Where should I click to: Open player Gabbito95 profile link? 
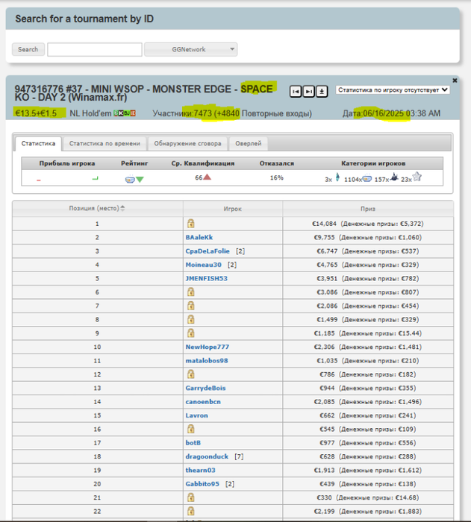coord(202,484)
